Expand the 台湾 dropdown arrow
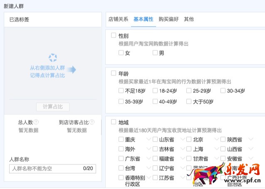Screen dimensions: 265x189 (149, 168)
